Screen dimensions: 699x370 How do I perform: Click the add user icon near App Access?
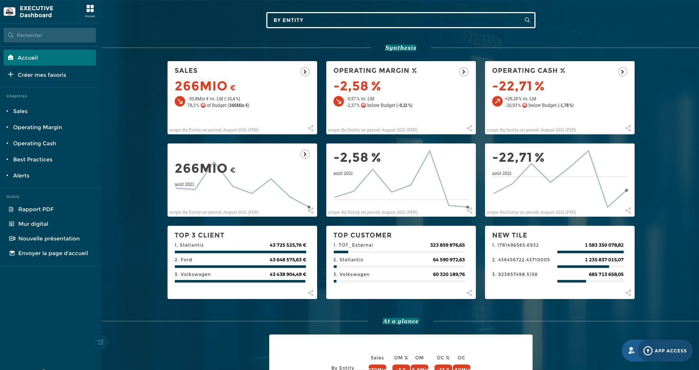[x=631, y=351]
